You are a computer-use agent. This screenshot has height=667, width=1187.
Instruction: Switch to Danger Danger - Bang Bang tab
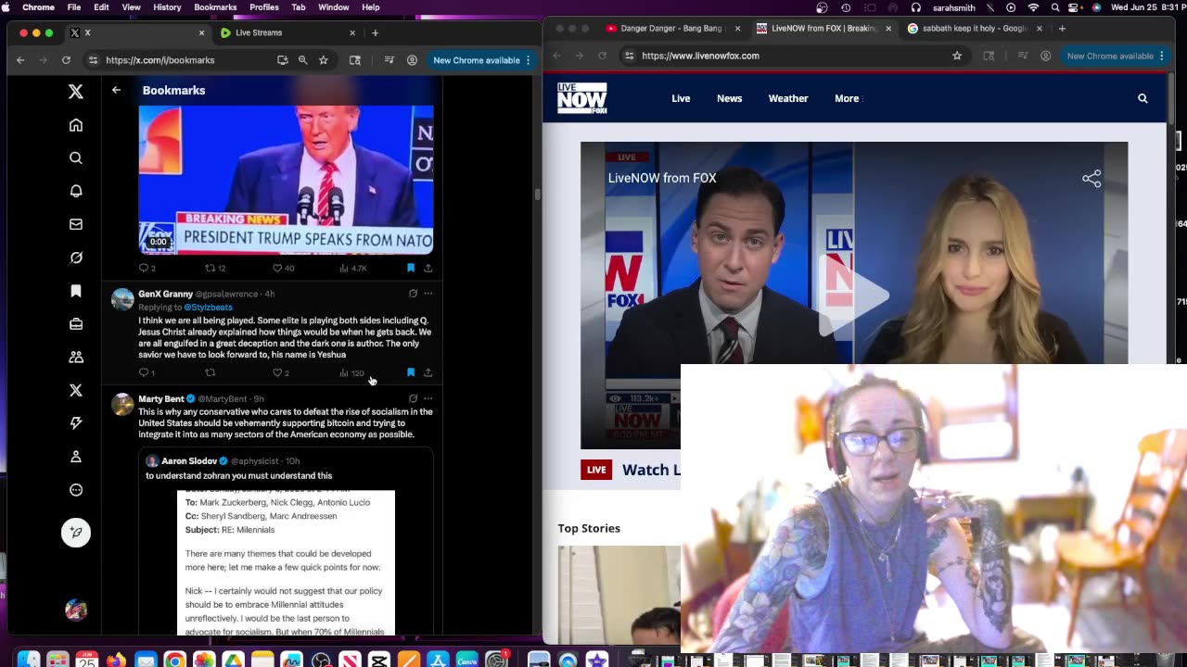coord(671,29)
